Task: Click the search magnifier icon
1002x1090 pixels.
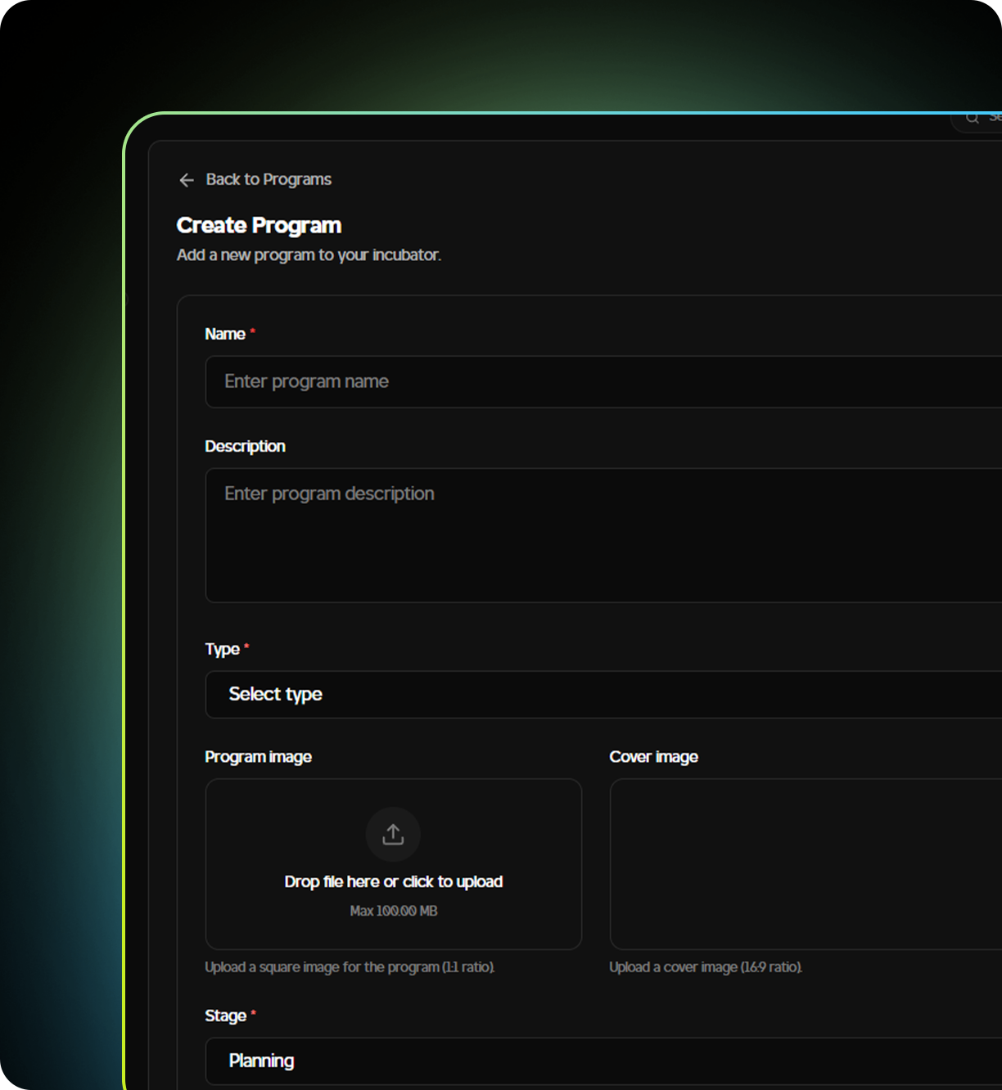Action: 973,118
